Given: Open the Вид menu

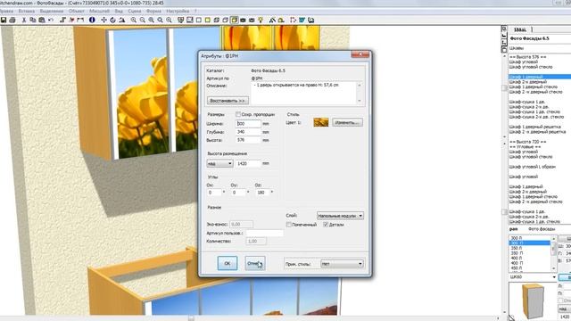Looking at the screenshot, I should (x=119, y=12).
